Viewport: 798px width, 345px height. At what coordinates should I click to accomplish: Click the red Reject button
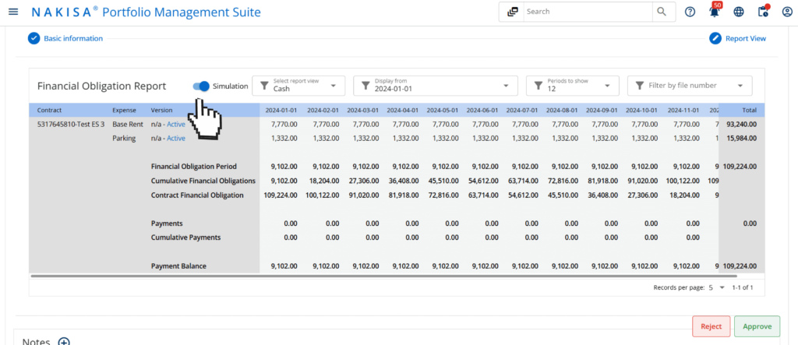tap(711, 326)
